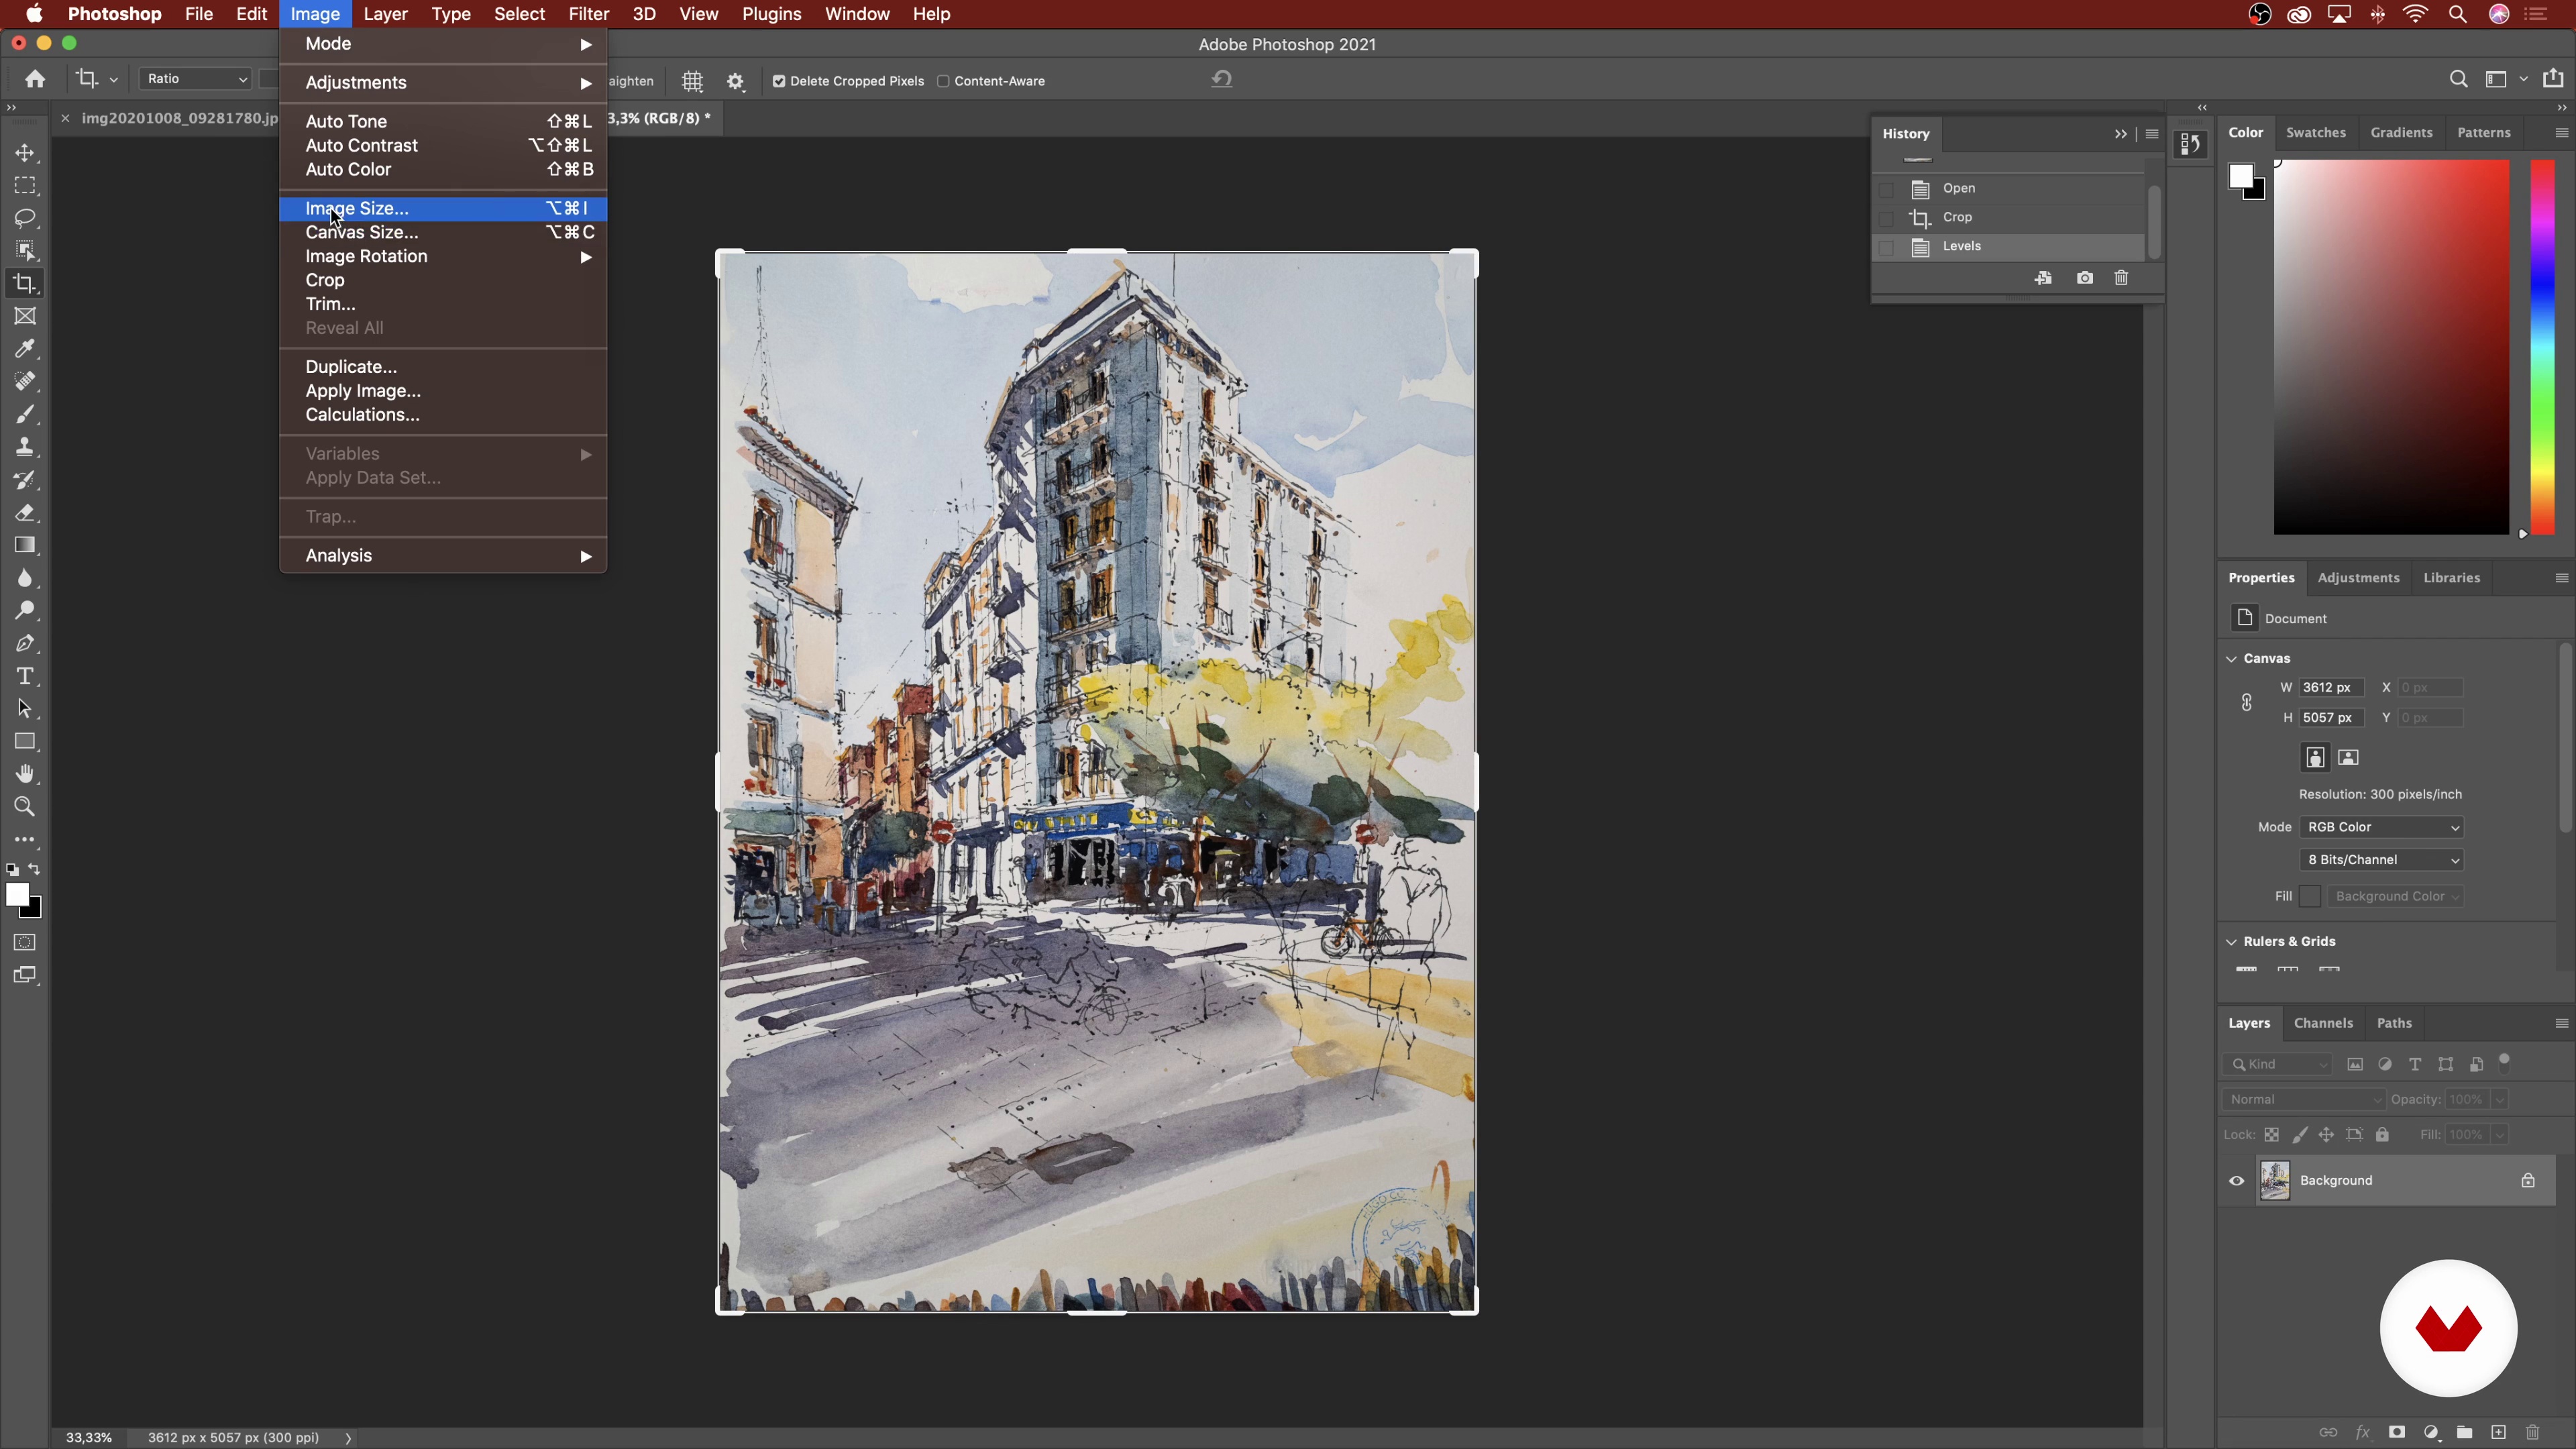The image size is (2576, 1449).
Task: Select the Dodge tool
Action: [x=25, y=611]
